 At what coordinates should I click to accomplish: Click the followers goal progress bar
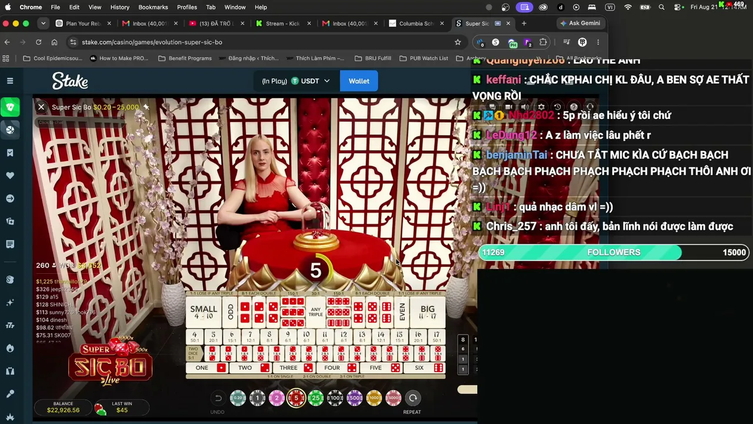coord(614,252)
